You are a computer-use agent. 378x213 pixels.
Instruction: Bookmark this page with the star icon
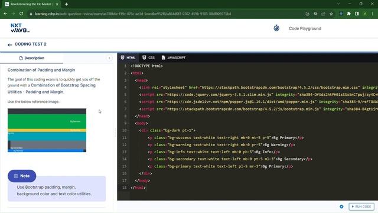click(331, 14)
